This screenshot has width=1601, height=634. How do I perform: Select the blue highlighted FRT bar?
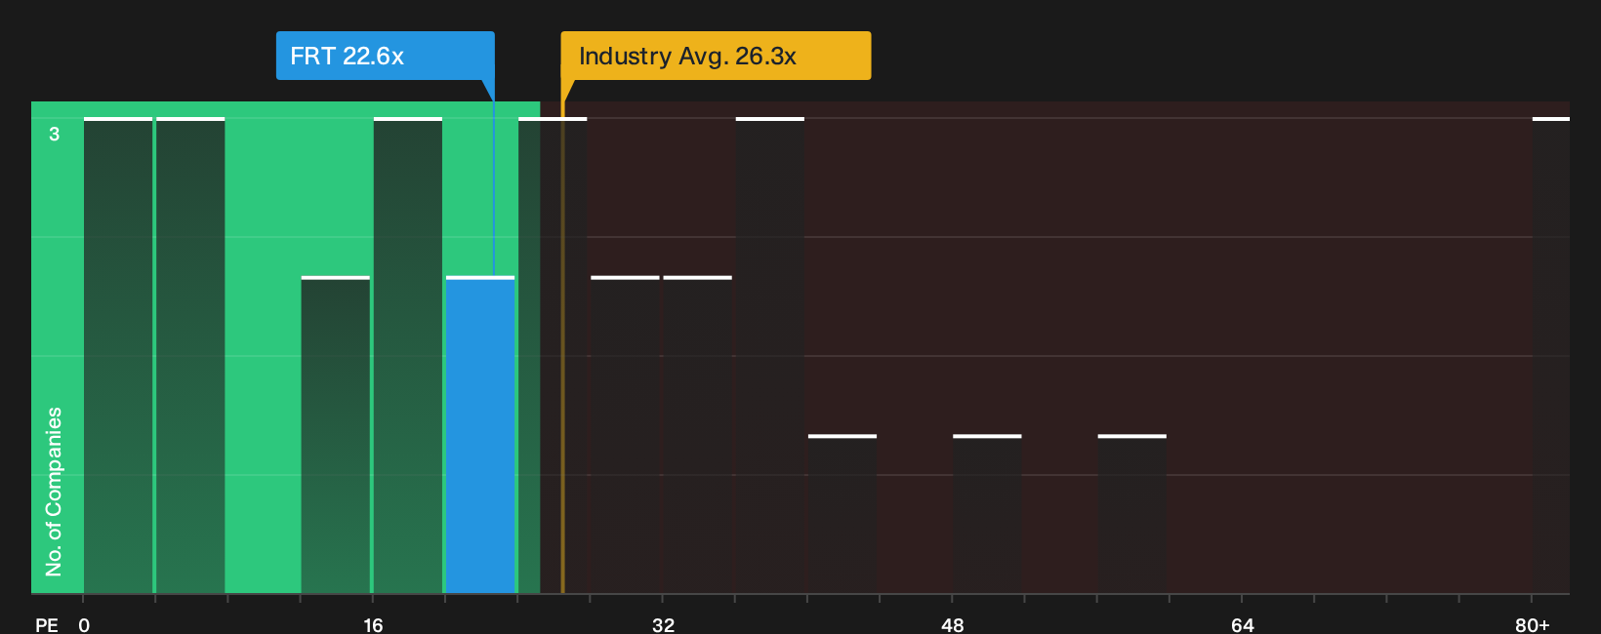click(x=480, y=435)
